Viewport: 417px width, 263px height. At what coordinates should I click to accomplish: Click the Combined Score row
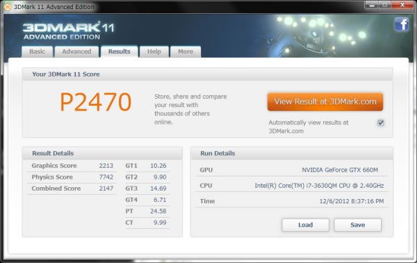click(72, 189)
